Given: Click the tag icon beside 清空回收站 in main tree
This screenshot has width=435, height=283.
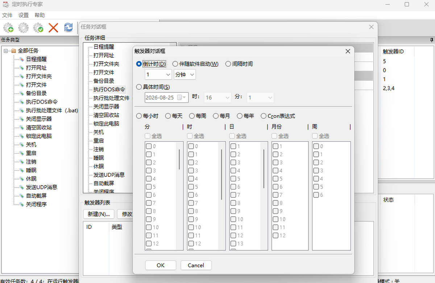Looking at the screenshot, I should tap(21, 128).
